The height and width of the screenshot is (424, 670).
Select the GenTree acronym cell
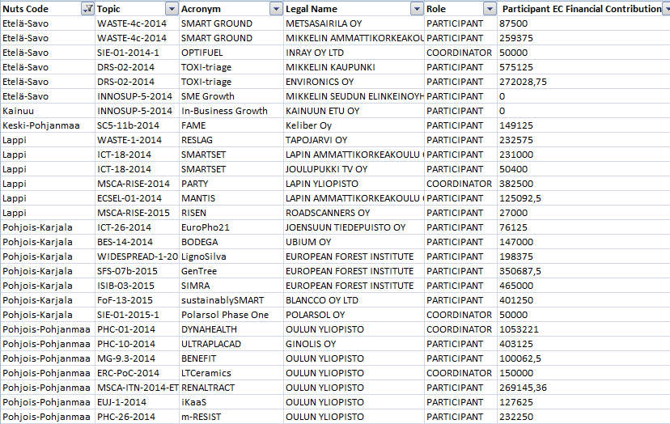click(231, 270)
